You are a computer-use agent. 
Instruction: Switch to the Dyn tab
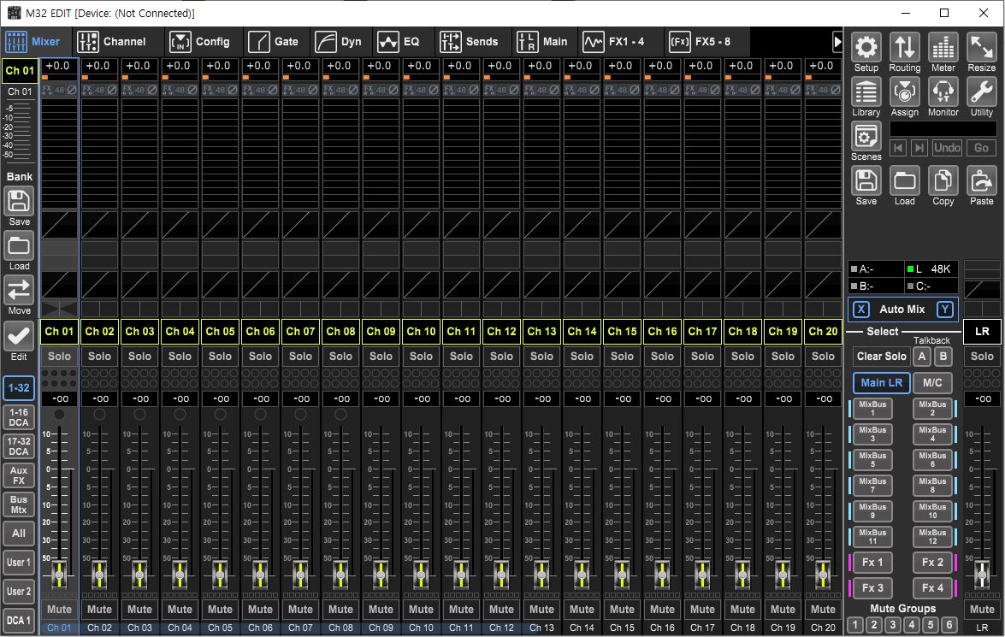click(x=339, y=42)
